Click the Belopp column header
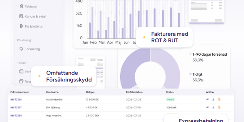Image resolution: width=244 pixels, height=122 pixels. tap(90, 92)
